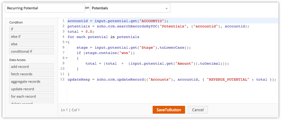Insert a 'conditional if' statement

32,51
